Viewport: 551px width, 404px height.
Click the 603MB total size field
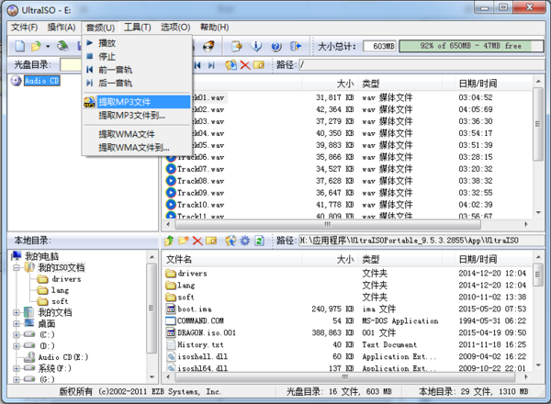[x=379, y=46]
